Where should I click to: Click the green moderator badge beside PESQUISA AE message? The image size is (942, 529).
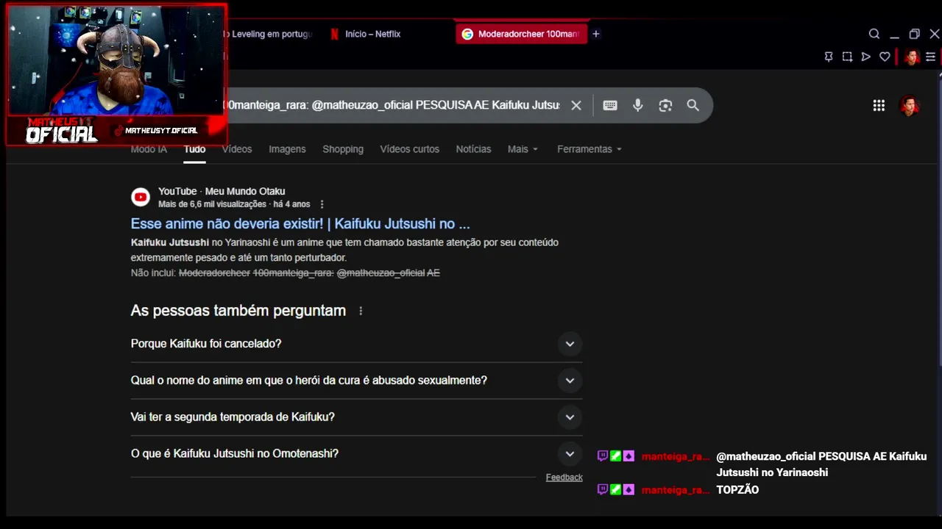pyautogui.click(x=616, y=456)
